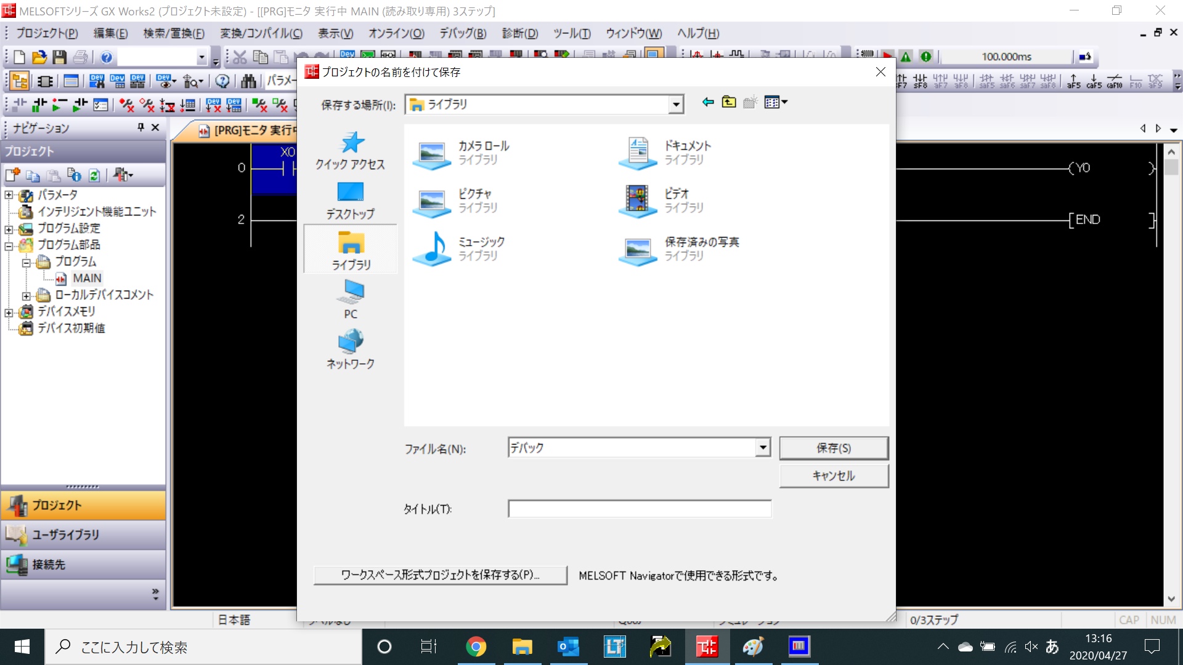Open the ファイル名 dropdown arrow
1183x665 pixels.
click(763, 448)
